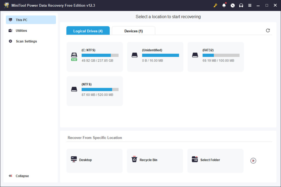Image resolution: width=281 pixels, height=187 pixels.
Task: Open support via the headphones icon
Action: [241, 5]
